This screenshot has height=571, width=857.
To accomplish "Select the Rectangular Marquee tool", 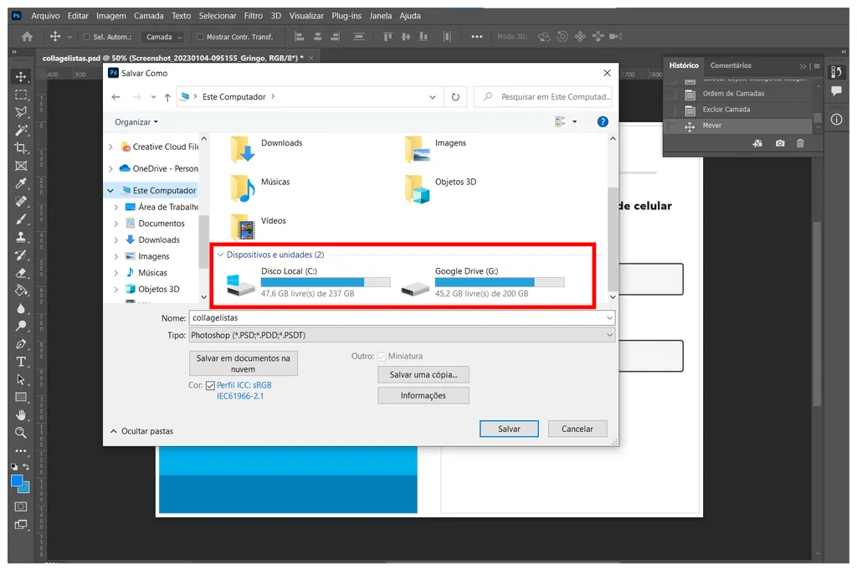I will [21, 95].
